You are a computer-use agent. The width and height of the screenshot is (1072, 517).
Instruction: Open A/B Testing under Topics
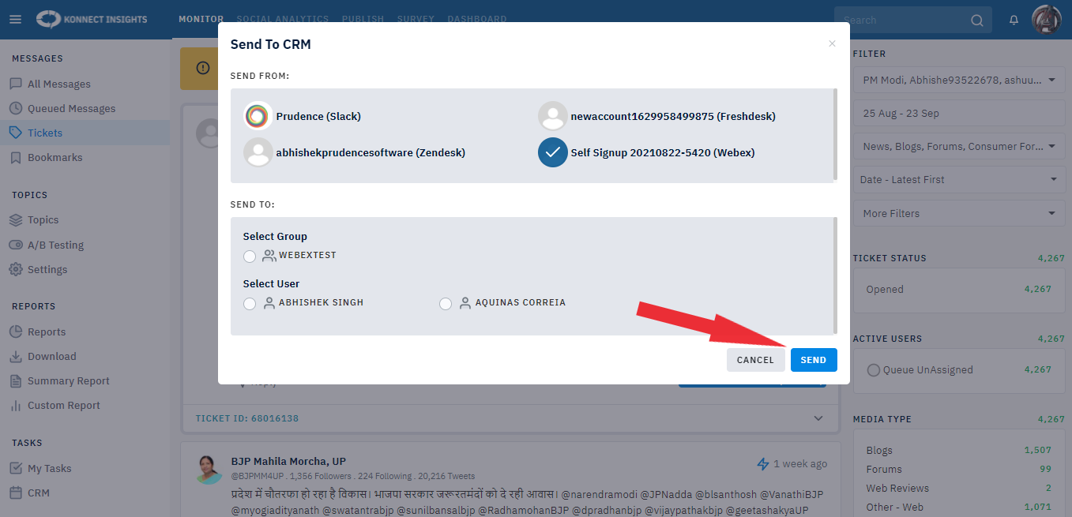(x=55, y=245)
